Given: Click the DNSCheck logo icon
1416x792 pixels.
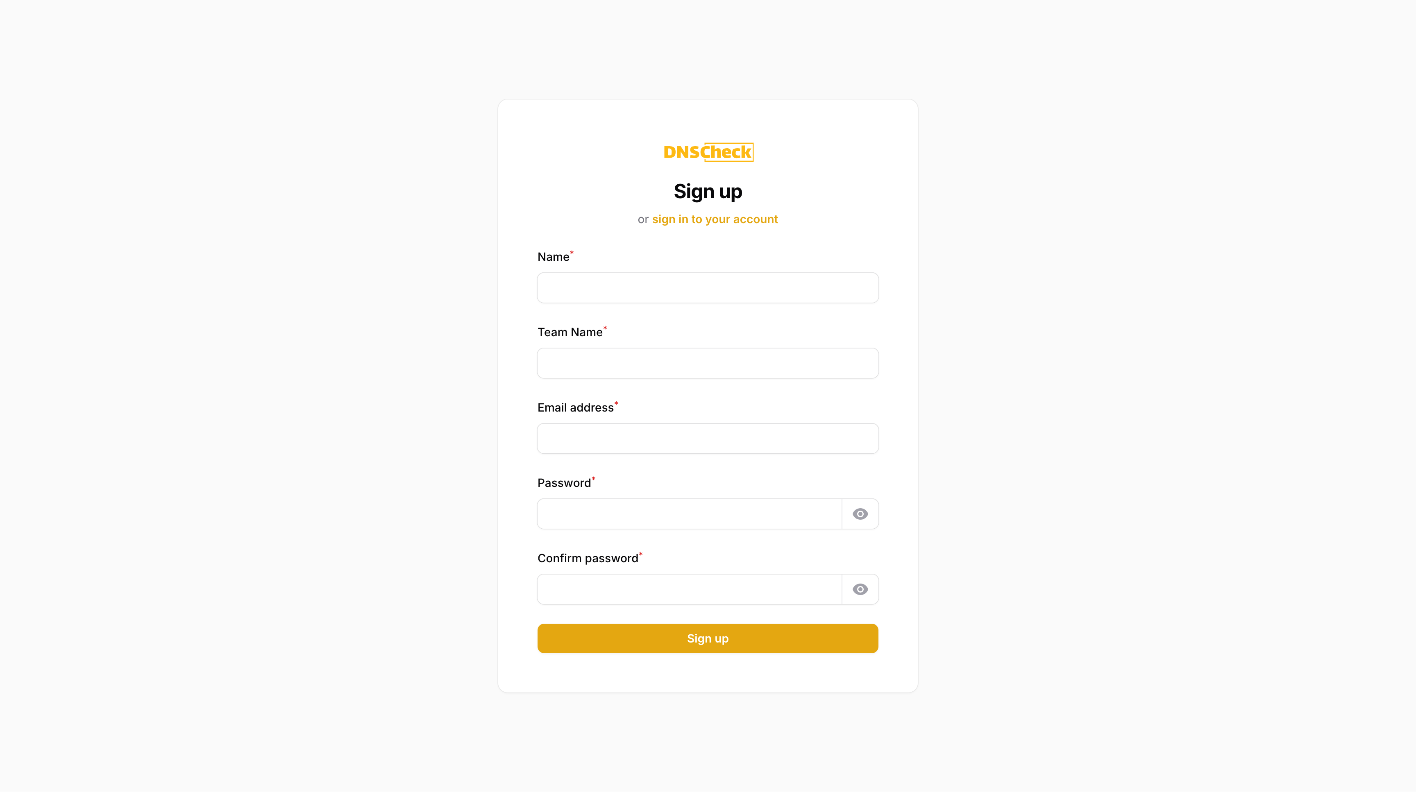Looking at the screenshot, I should [x=708, y=152].
